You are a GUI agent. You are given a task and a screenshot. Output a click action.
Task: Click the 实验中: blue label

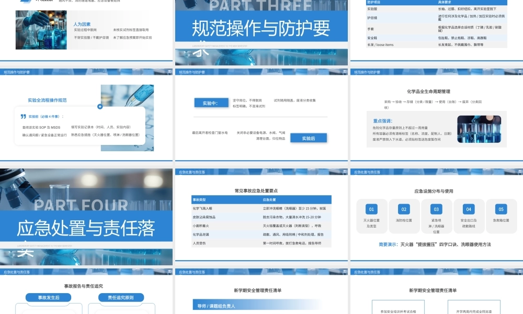pyautogui.click(x=211, y=103)
